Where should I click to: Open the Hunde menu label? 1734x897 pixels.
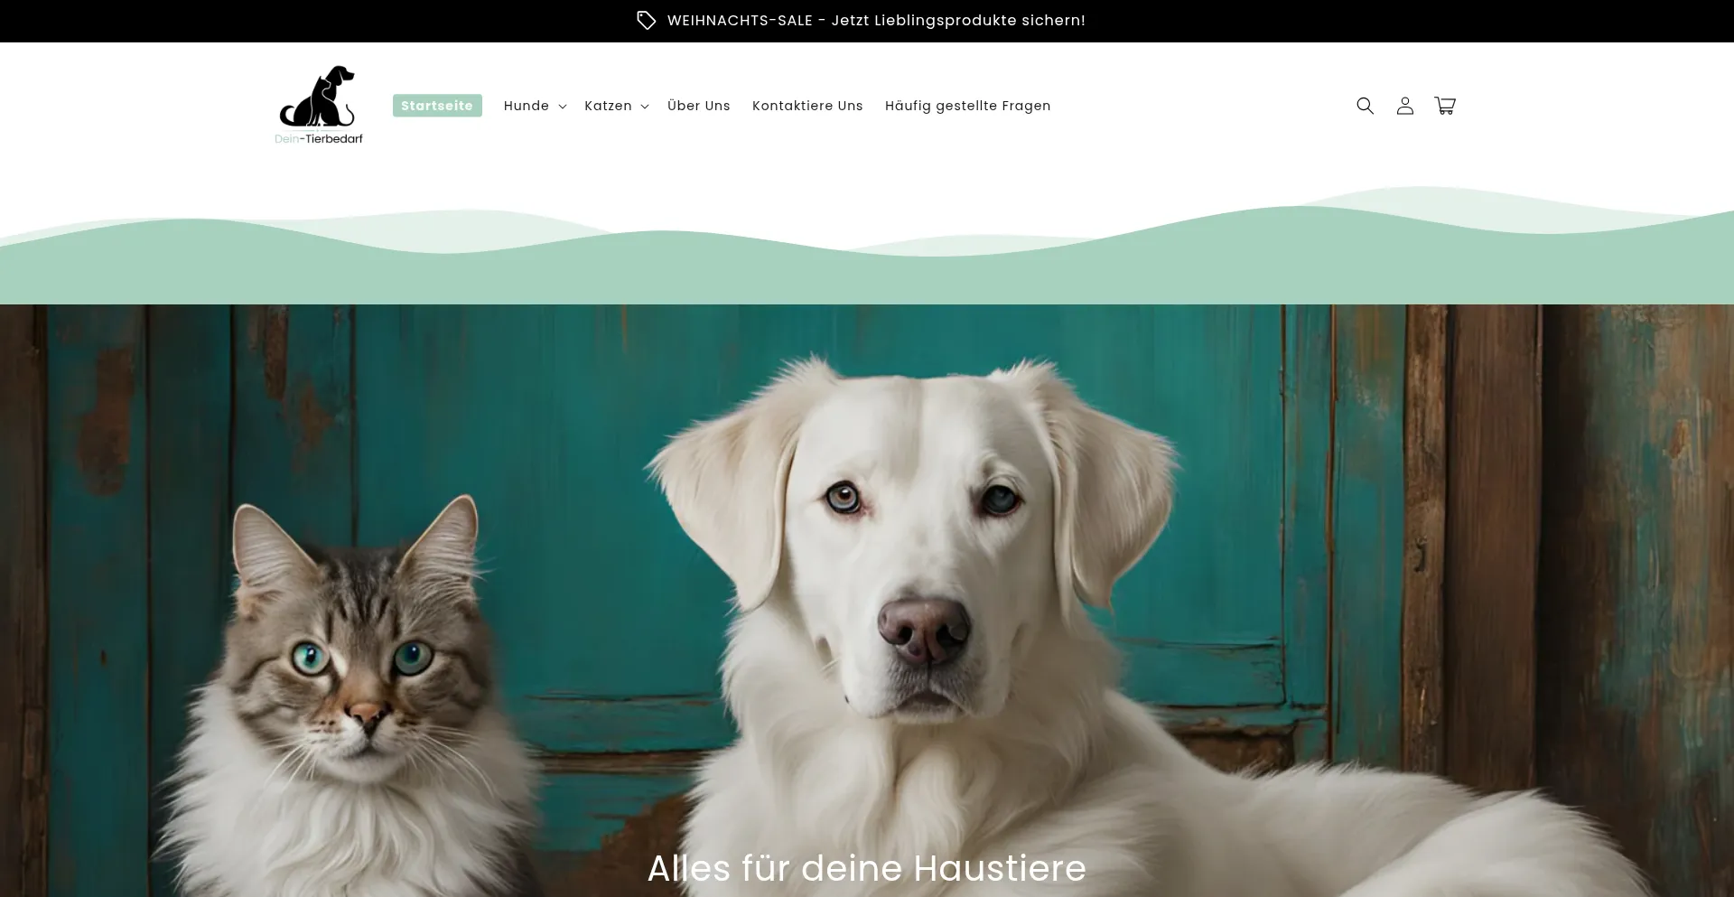[x=526, y=106]
